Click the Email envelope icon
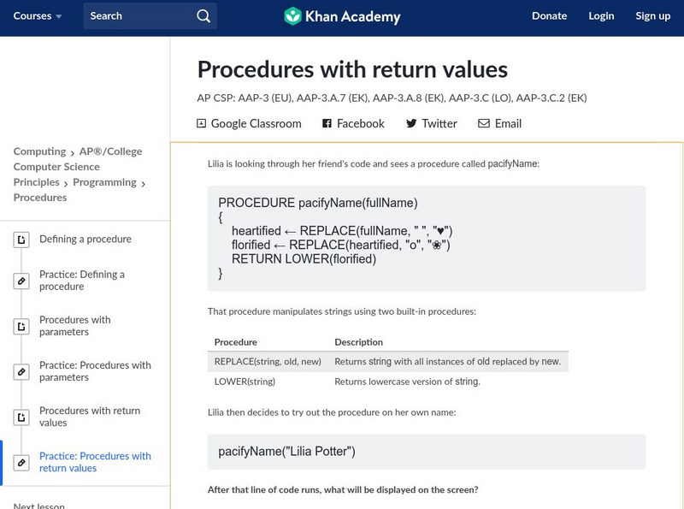Image resolution: width=684 pixels, height=509 pixels. pyautogui.click(x=484, y=123)
